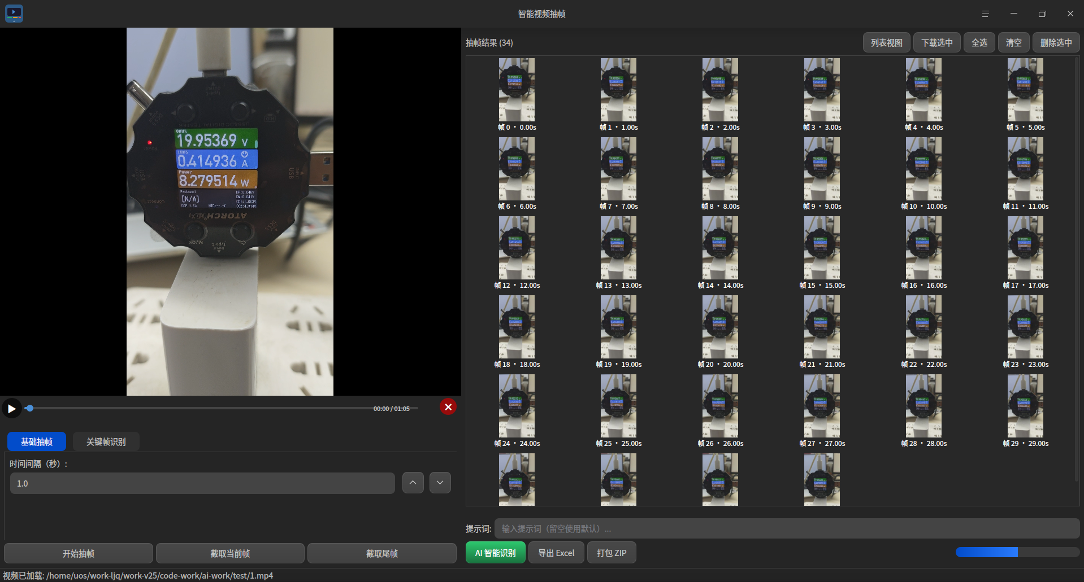1084x582 pixels.
Task: Switch to 列表视图
Action: point(886,42)
